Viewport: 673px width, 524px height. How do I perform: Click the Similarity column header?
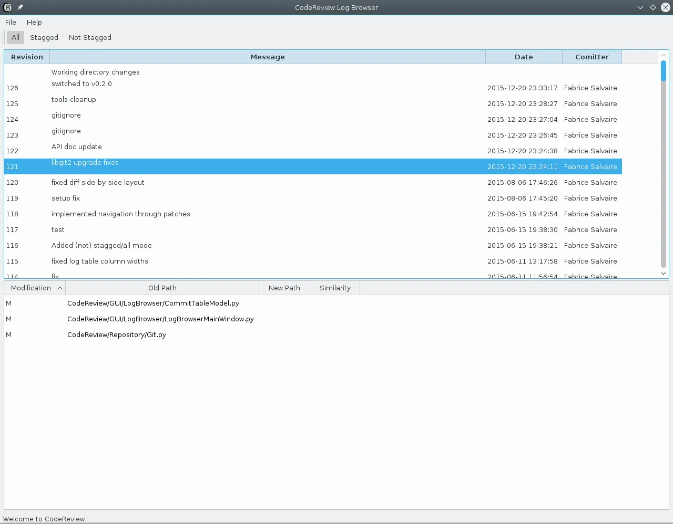click(335, 288)
